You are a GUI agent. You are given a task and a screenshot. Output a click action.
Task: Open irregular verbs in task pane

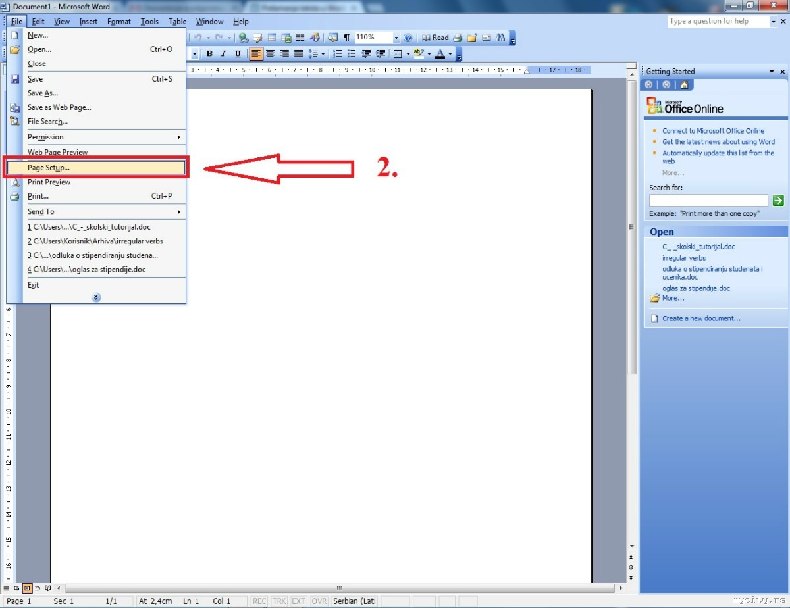tap(684, 258)
